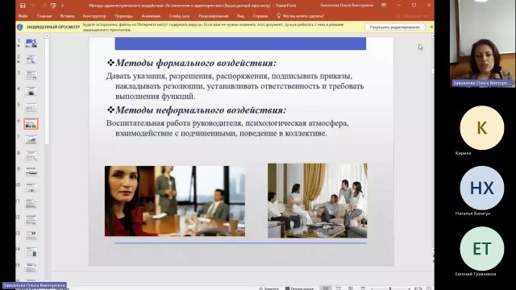
Task: Toggle the Заметки notes button in status bar
Action: [268, 288]
